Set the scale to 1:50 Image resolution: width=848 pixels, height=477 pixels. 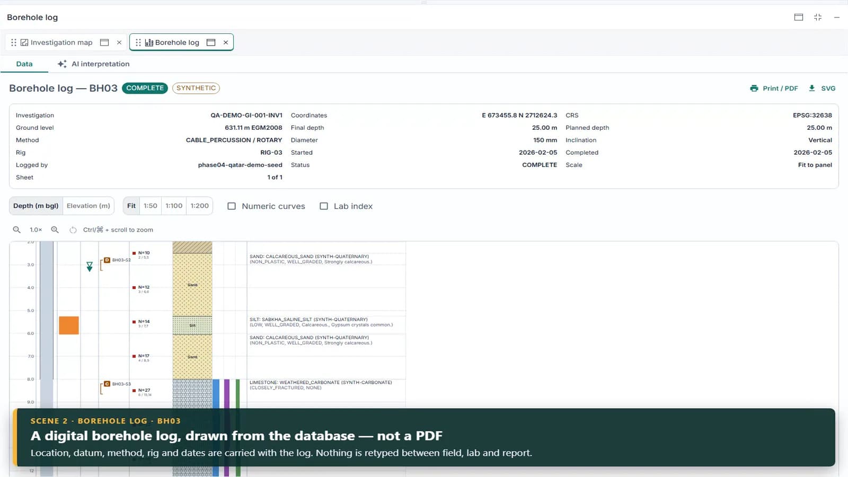(151, 206)
